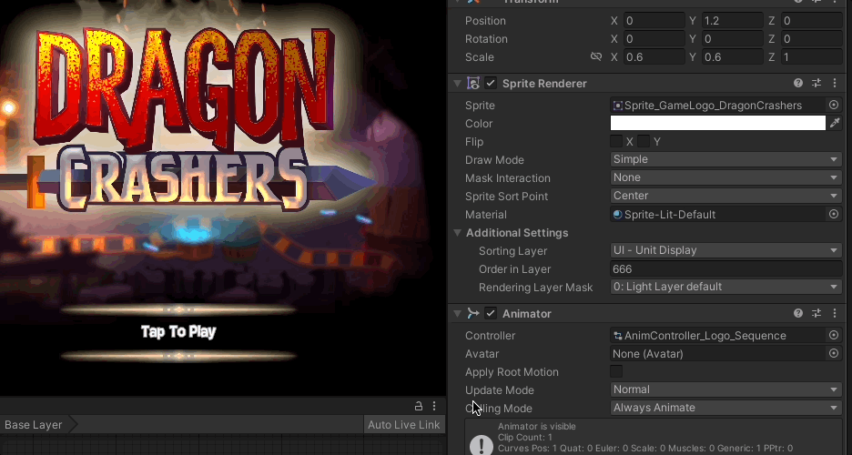The image size is (852, 455).
Task: Click the Sprite_GameLogo_DragonCrashers sprite field
Action: [x=719, y=105]
